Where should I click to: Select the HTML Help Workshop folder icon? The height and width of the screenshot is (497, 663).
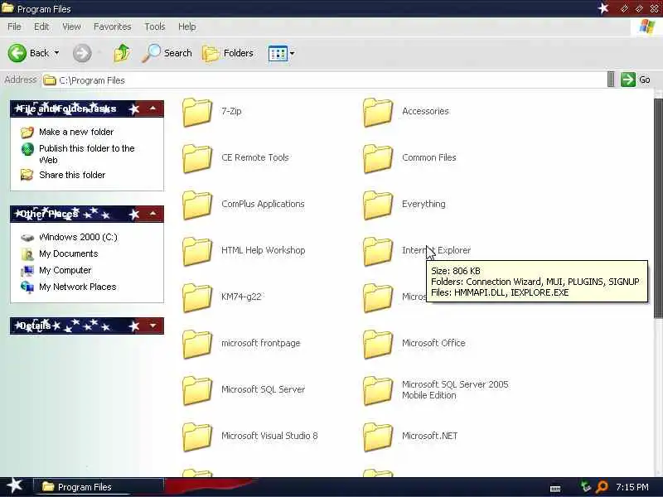(x=197, y=252)
